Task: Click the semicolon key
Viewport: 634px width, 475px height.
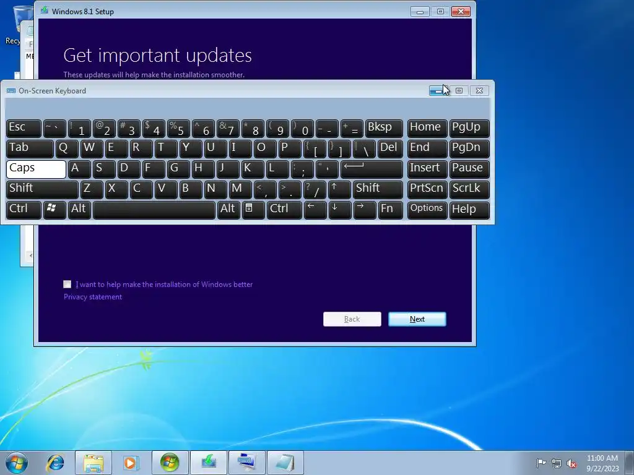Action: coord(302,169)
